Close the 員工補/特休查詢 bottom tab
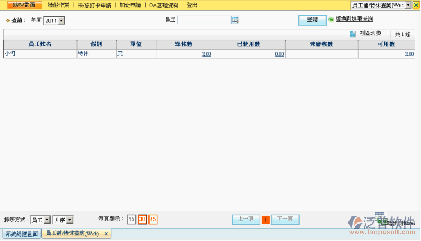 point(106,234)
